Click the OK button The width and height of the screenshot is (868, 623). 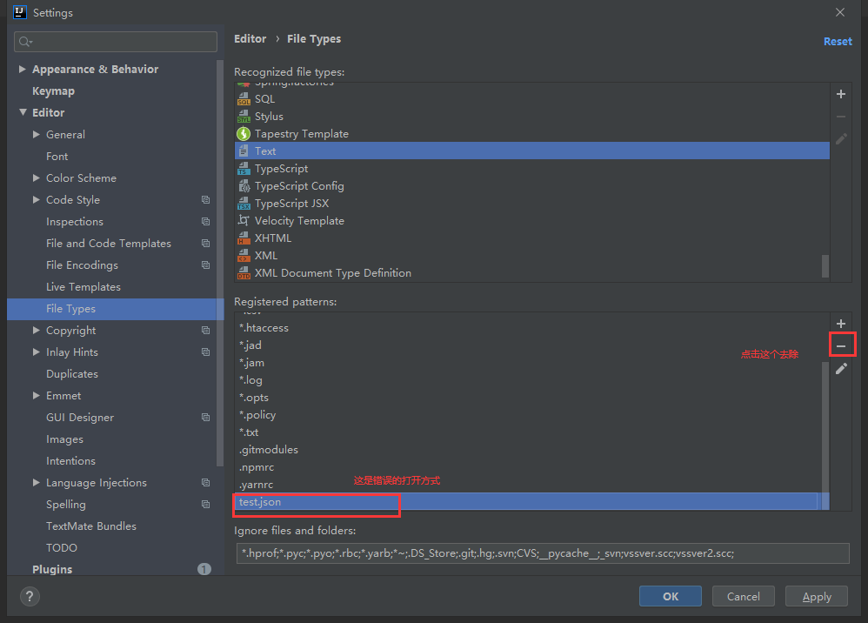pos(671,596)
